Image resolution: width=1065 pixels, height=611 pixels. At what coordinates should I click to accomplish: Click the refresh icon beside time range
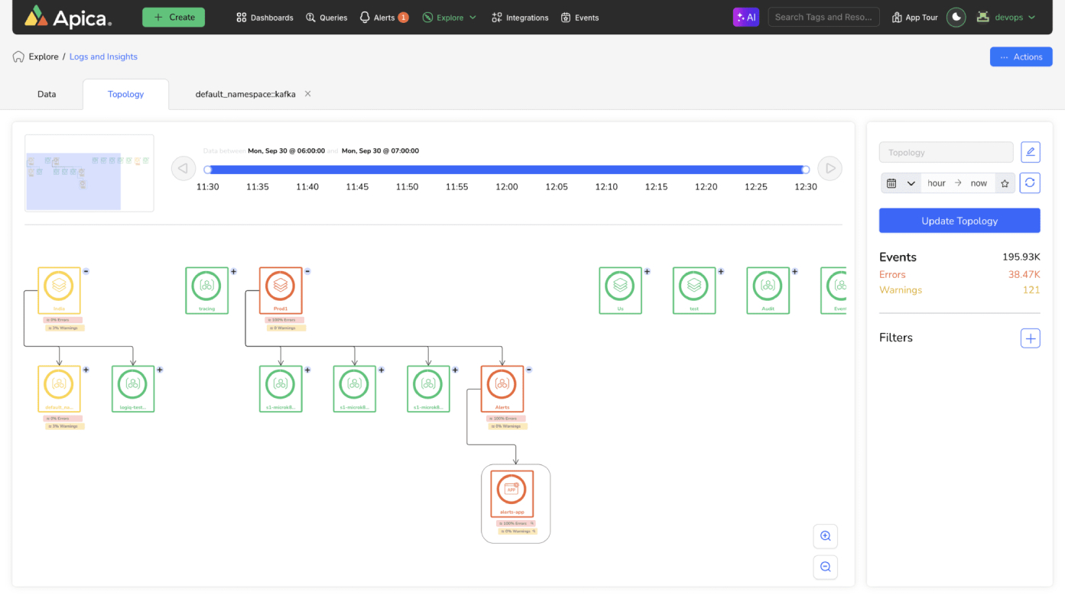[1030, 183]
